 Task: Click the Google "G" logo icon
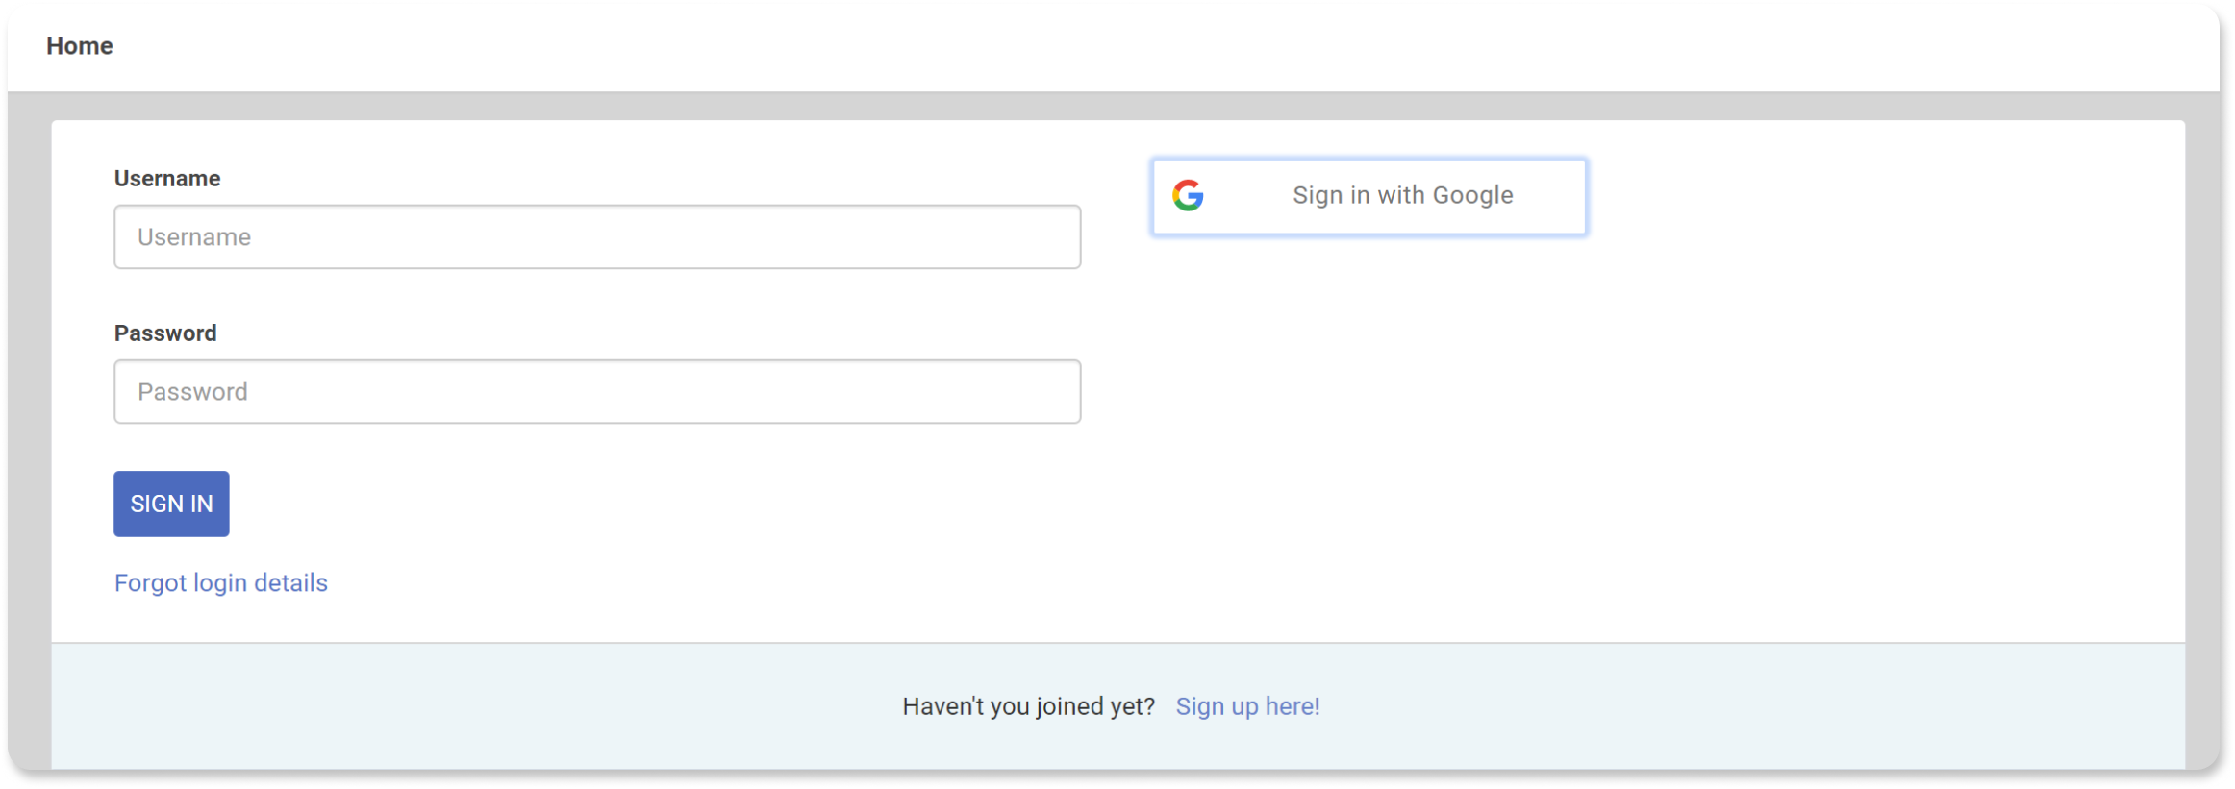pyautogui.click(x=1188, y=196)
